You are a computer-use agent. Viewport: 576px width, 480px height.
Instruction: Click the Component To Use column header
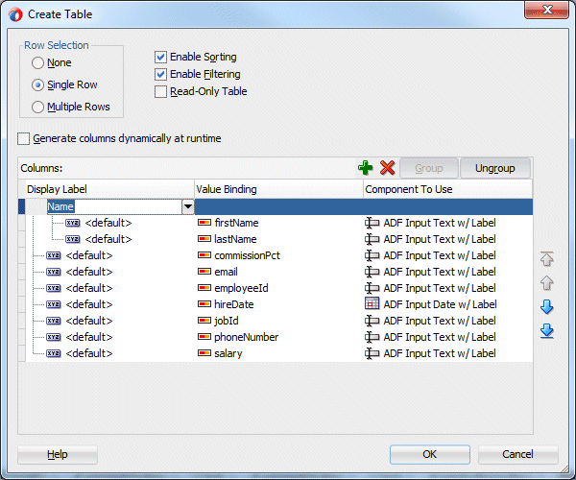(x=447, y=189)
